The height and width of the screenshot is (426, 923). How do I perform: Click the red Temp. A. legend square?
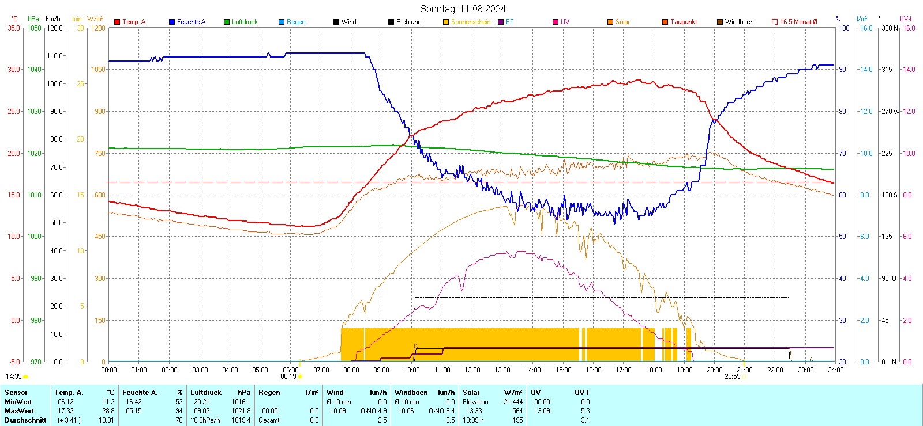[x=117, y=22]
